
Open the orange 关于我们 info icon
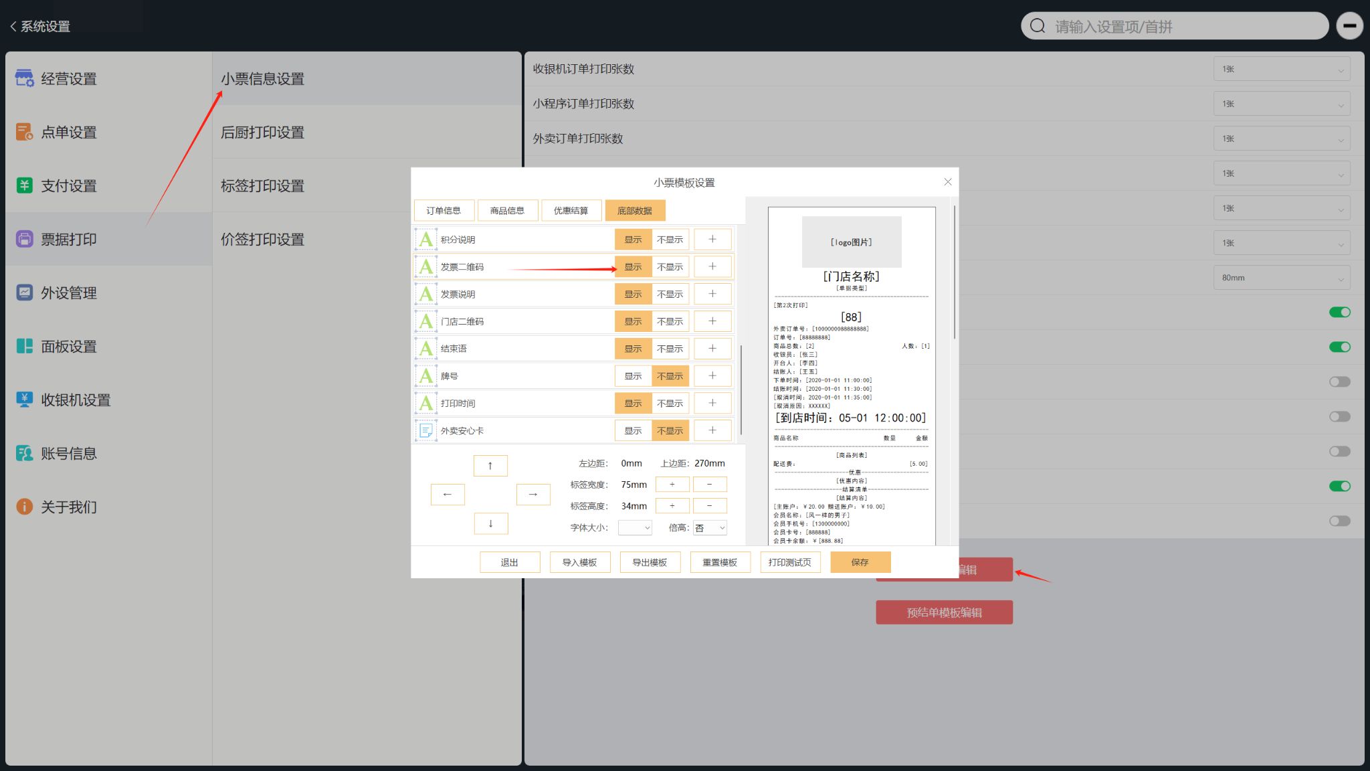(x=25, y=507)
